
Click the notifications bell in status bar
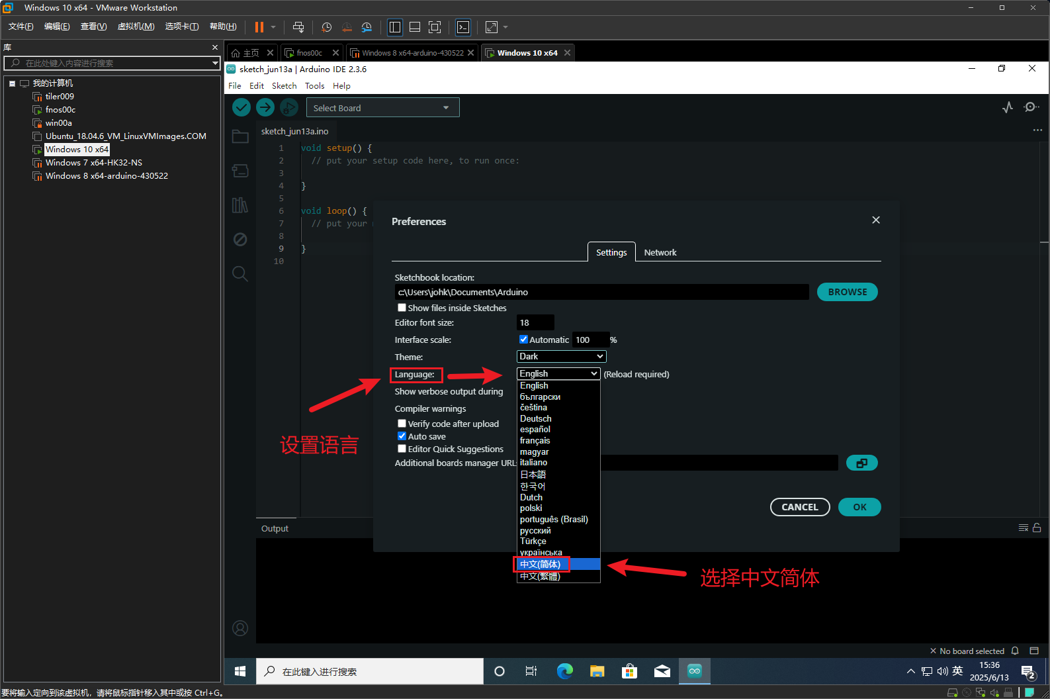click(1015, 651)
